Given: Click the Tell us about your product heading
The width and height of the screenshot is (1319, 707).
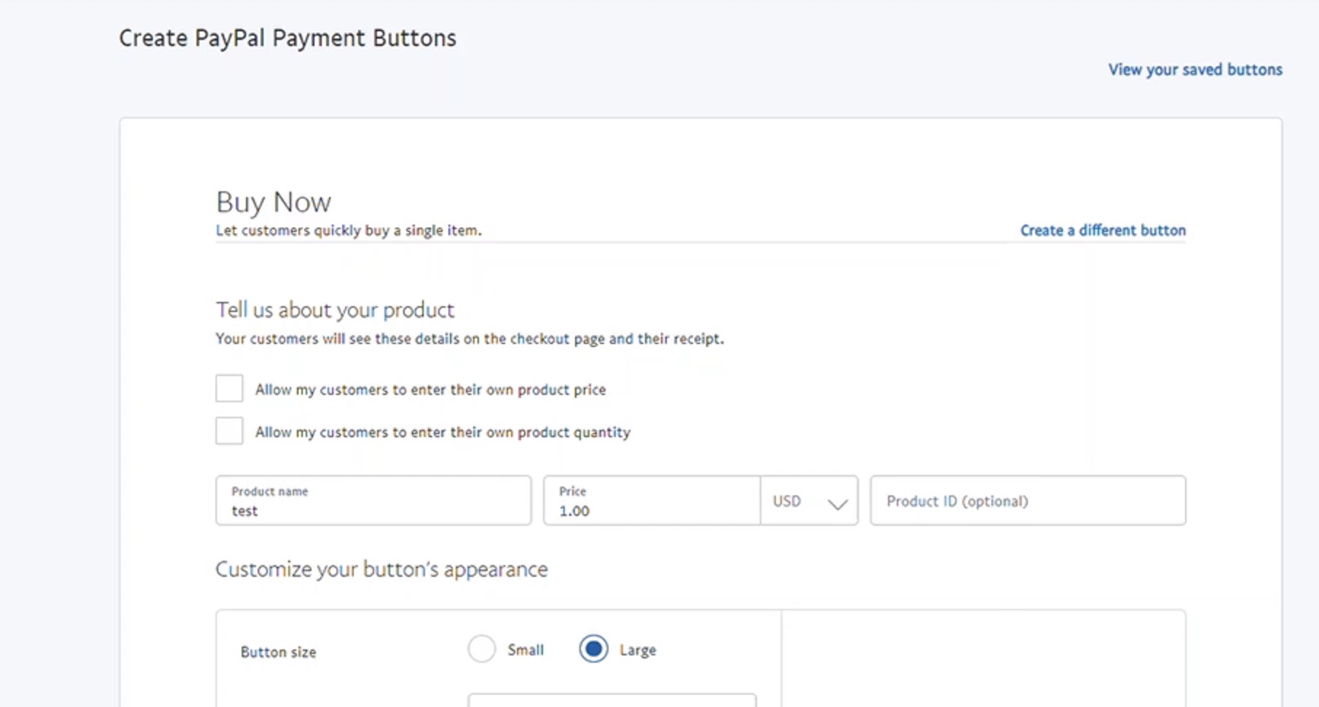Looking at the screenshot, I should [335, 310].
